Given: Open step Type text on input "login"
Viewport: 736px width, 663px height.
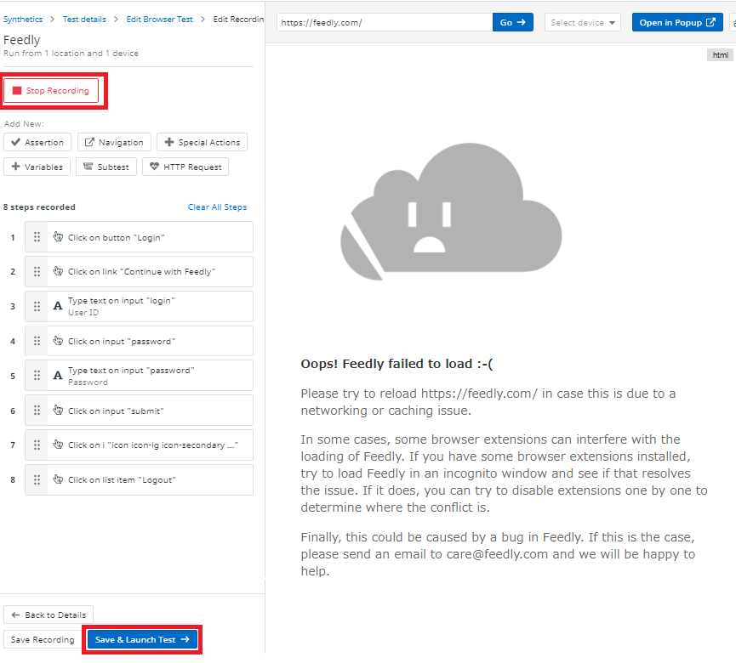Looking at the screenshot, I should point(139,306).
